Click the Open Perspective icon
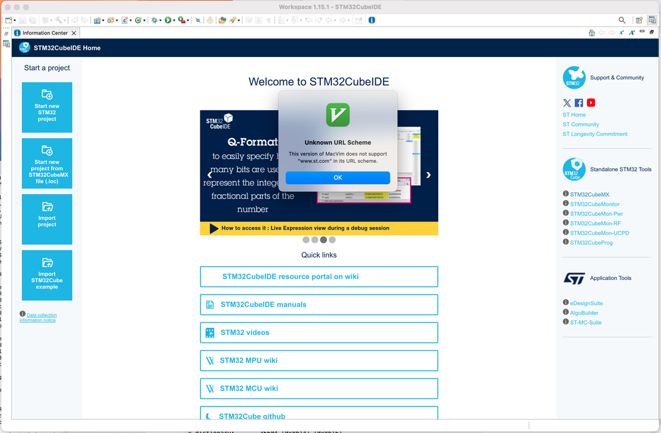The width and height of the screenshot is (661, 433). pyautogui.click(x=639, y=21)
